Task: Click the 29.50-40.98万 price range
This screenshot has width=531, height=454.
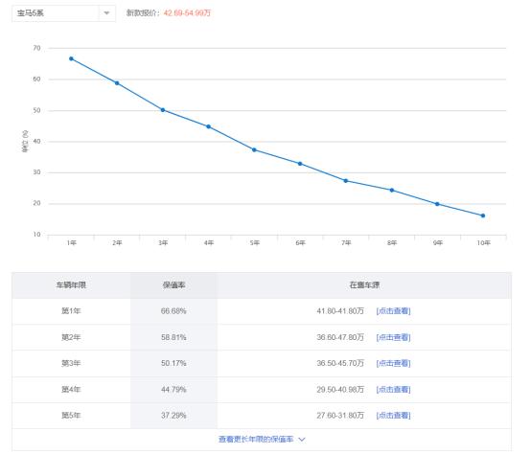Action: click(340, 390)
